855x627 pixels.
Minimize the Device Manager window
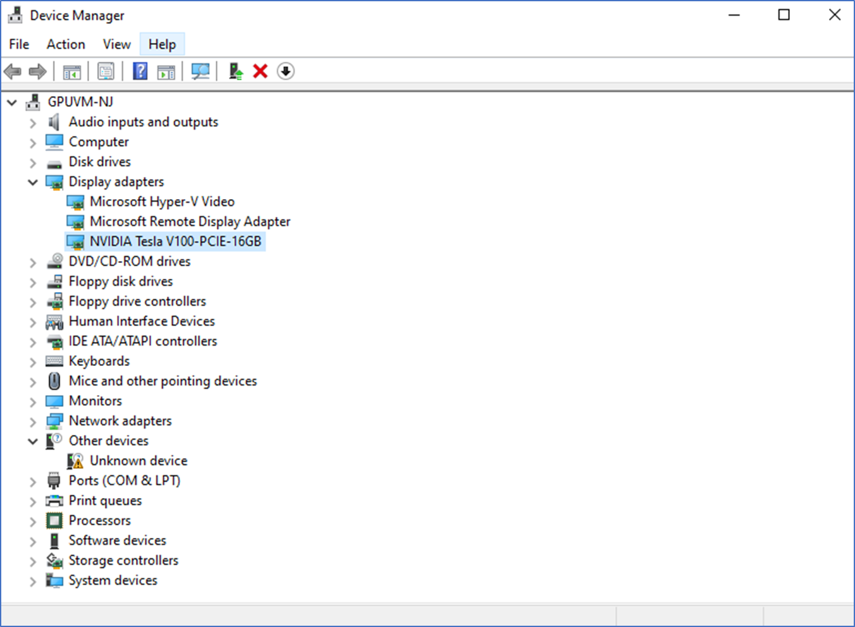(734, 15)
